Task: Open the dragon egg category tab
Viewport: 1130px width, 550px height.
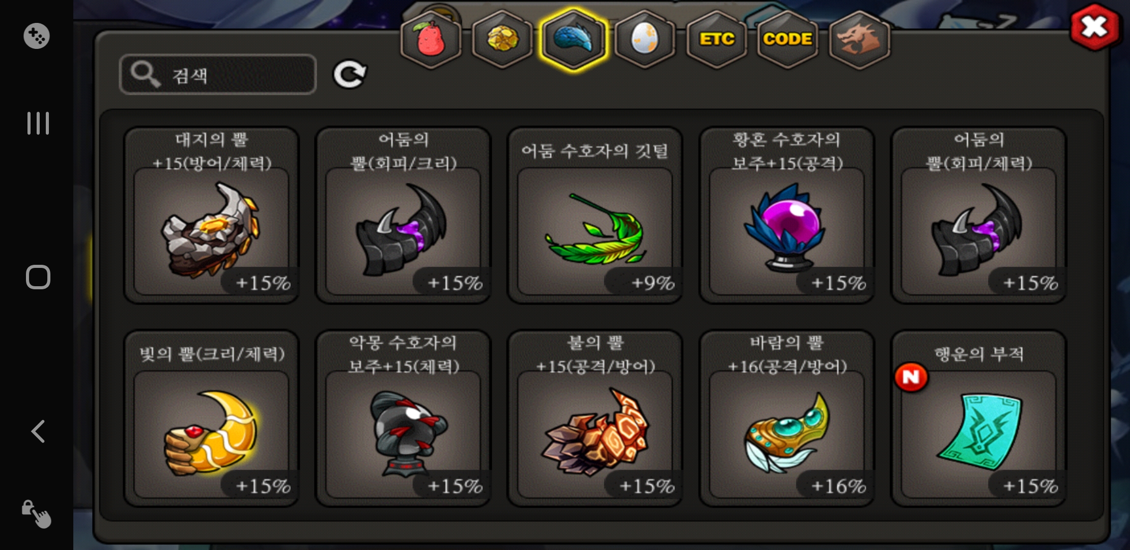Action: tap(644, 39)
